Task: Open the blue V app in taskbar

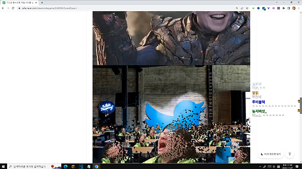Action: coord(81,166)
